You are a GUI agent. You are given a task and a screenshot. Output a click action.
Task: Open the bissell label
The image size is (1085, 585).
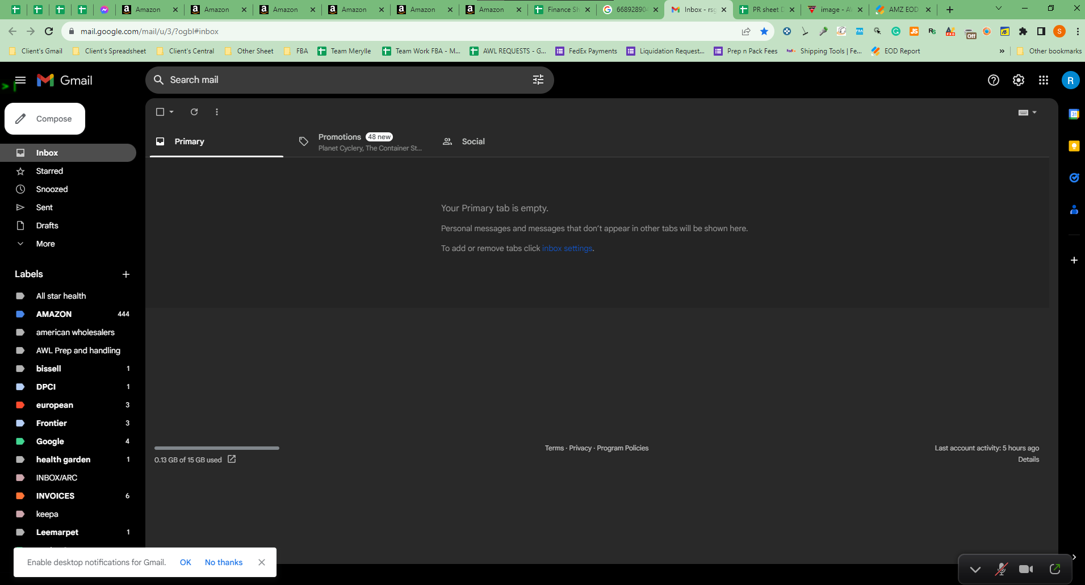[68, 369]
